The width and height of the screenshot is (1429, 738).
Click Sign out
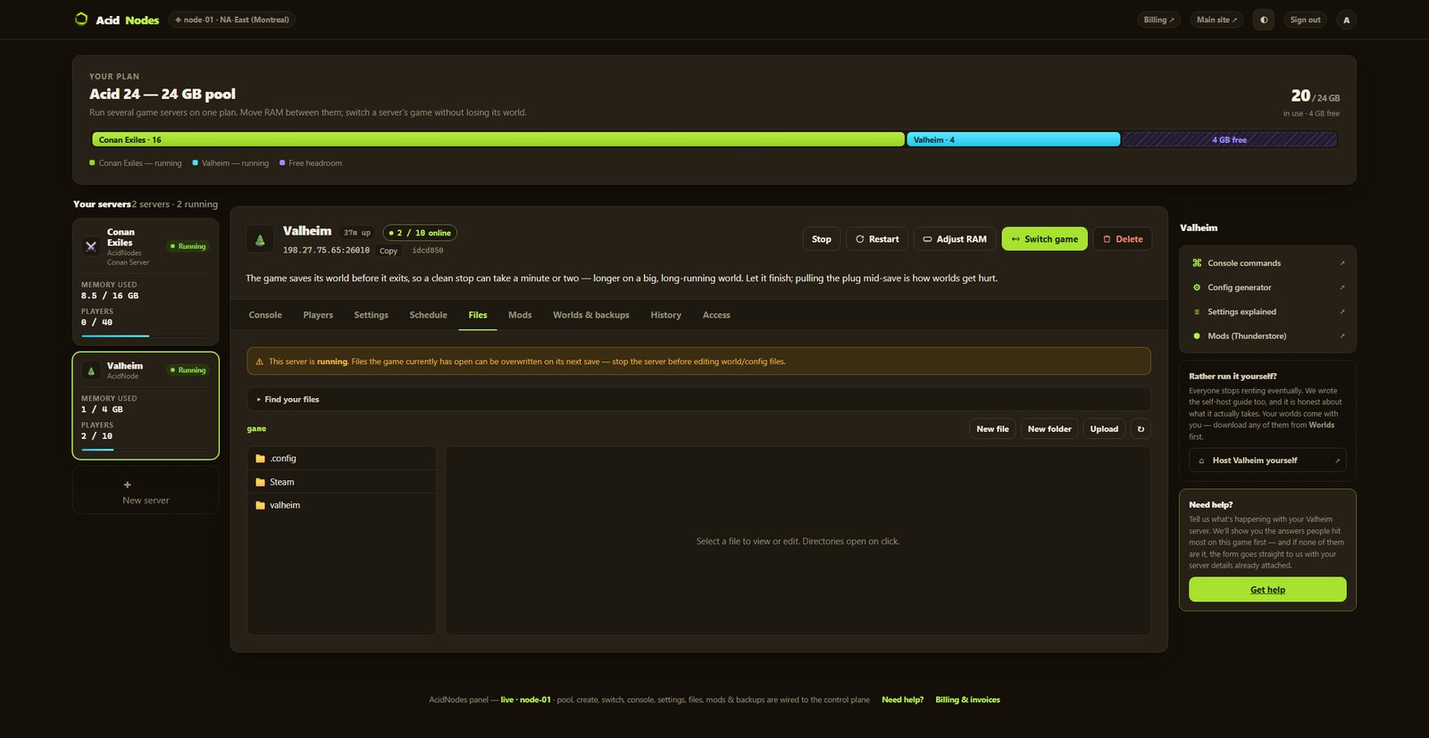point(1305,20)
